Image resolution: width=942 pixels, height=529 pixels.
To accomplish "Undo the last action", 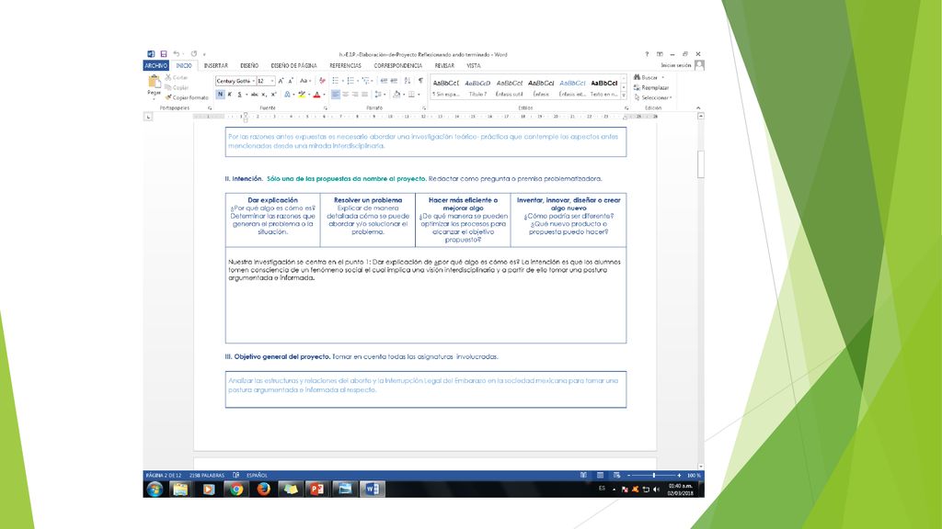I will pyautogui.click(x=176, y=54).
